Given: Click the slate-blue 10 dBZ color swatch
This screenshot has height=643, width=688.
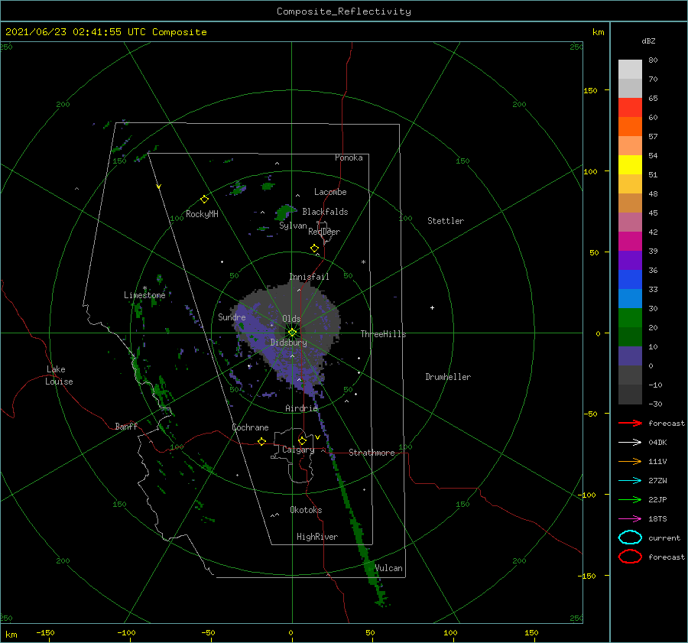Looking at the screenshot, I should click(x=630, y=356).
